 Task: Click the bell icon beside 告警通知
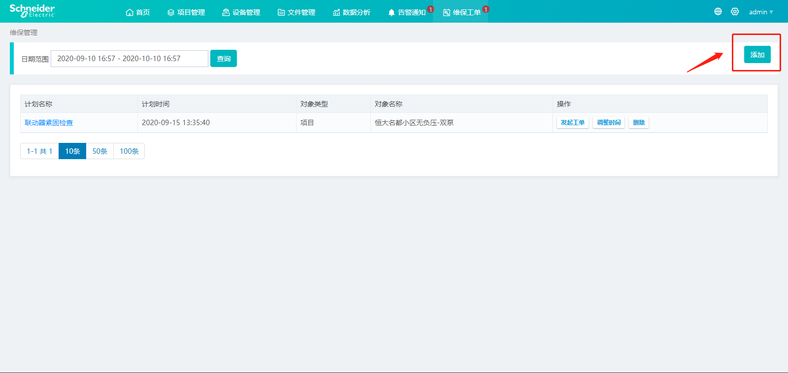click(x=392, y=12)
